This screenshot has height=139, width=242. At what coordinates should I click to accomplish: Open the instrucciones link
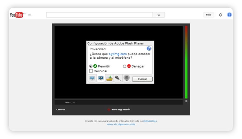click(x=150, y=121)
